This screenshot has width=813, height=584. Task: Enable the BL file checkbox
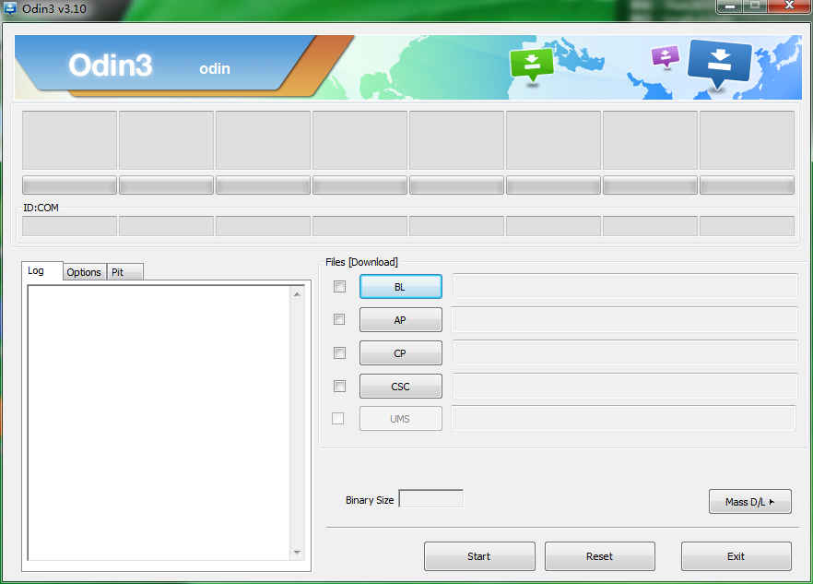339,287
